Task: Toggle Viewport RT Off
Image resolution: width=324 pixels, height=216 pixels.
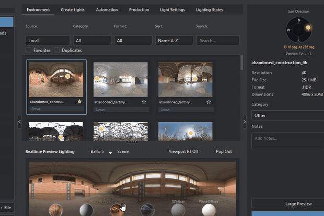Action: pos(183,152)
